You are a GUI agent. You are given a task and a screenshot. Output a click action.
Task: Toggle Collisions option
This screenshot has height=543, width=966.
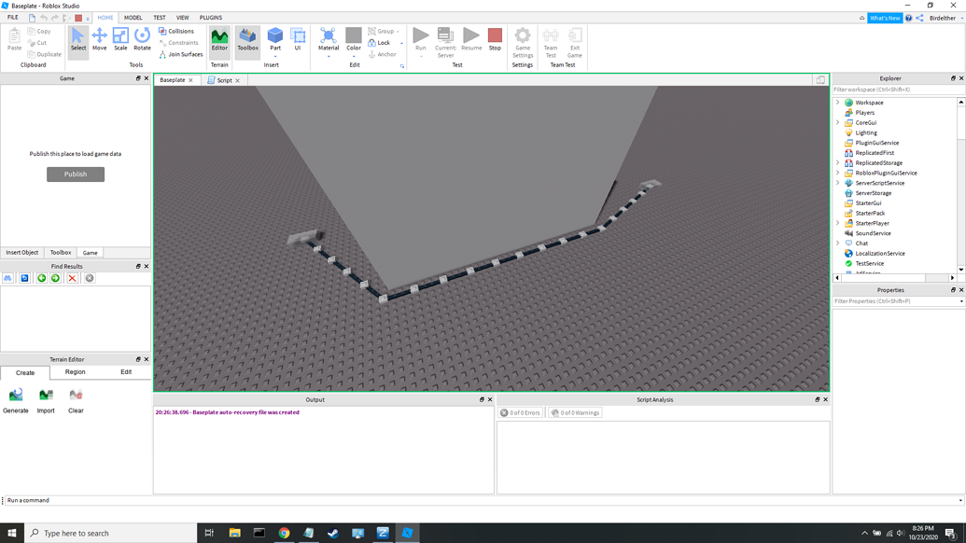[x=176, y=31]
